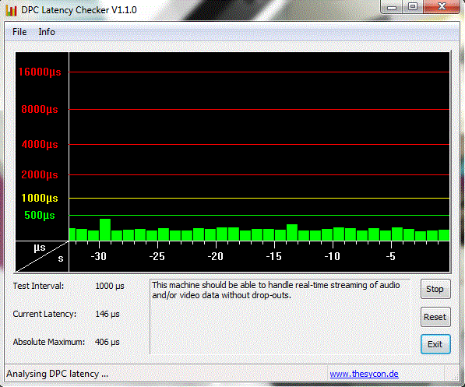Open the File menu
The width and height of the screenshot is (465, 387).
pos(19,32)
